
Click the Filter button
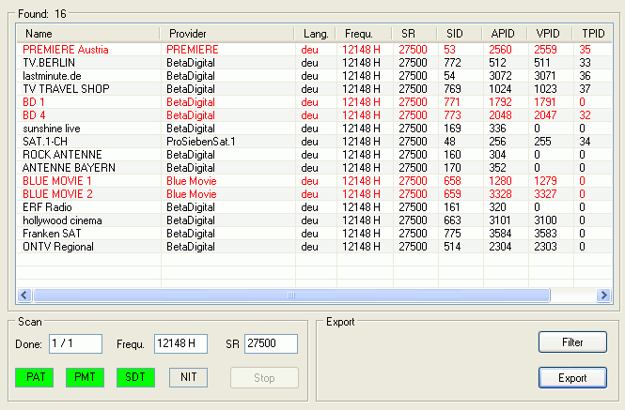(x=572, y=342)
